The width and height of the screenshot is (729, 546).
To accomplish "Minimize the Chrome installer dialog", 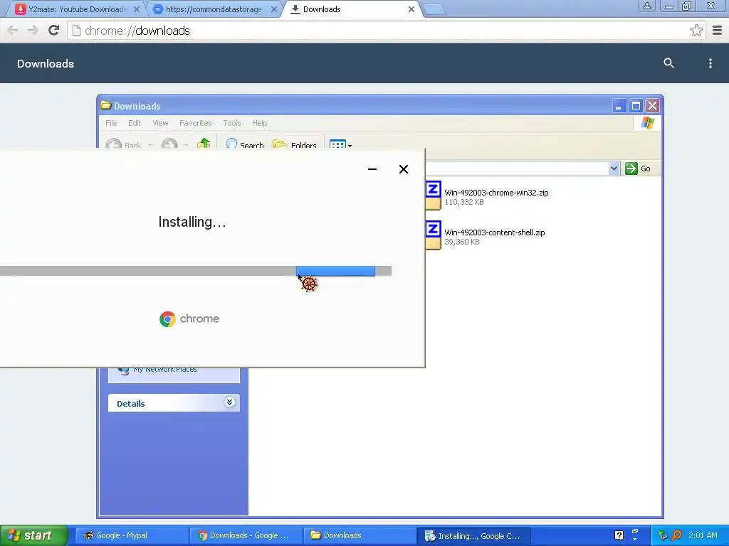I will pyautogui.click(x=372, y=169).
